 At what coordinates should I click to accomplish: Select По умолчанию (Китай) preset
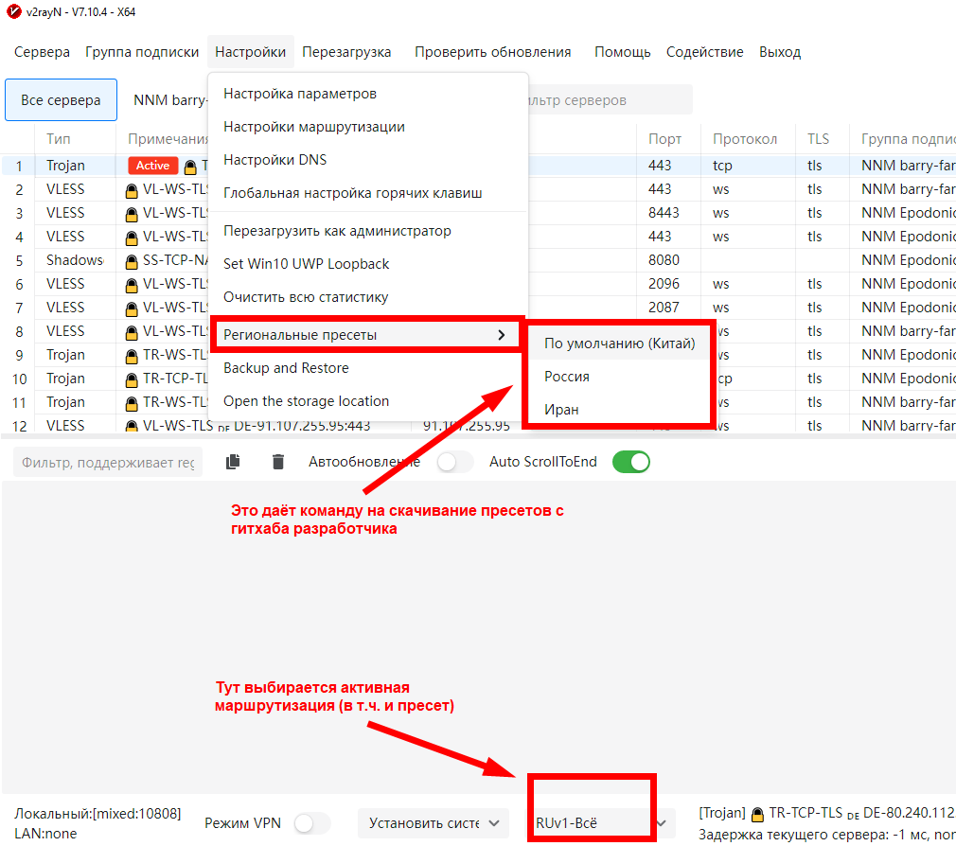(619, 344)
